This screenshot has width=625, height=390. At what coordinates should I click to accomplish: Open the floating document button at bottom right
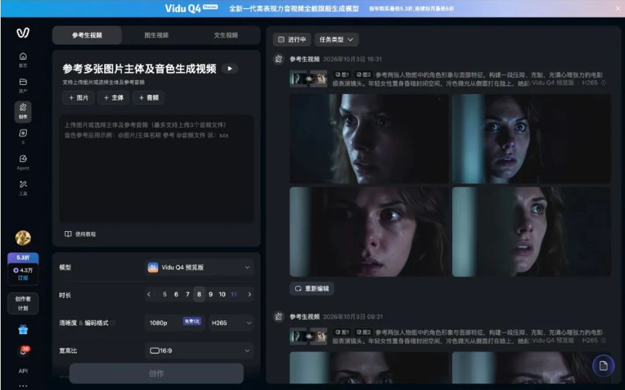click(x=604, y=366)
